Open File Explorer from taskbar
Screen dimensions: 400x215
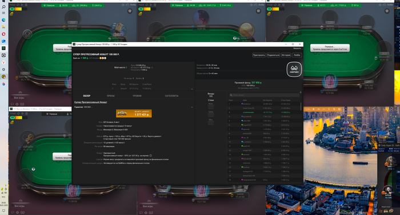coord(3,27)
